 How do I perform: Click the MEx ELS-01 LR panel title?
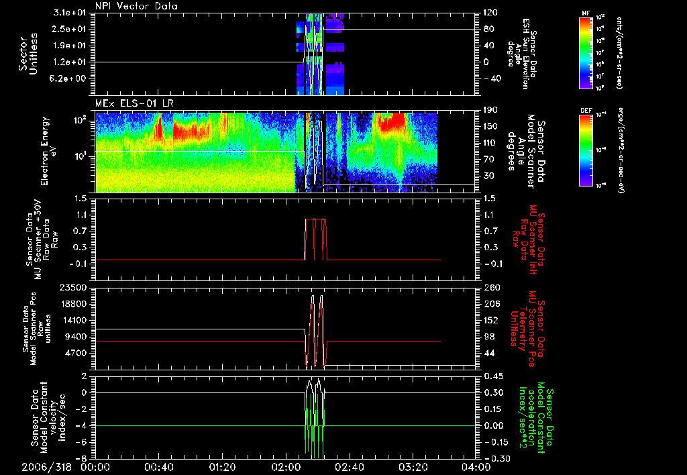point(134,104)
